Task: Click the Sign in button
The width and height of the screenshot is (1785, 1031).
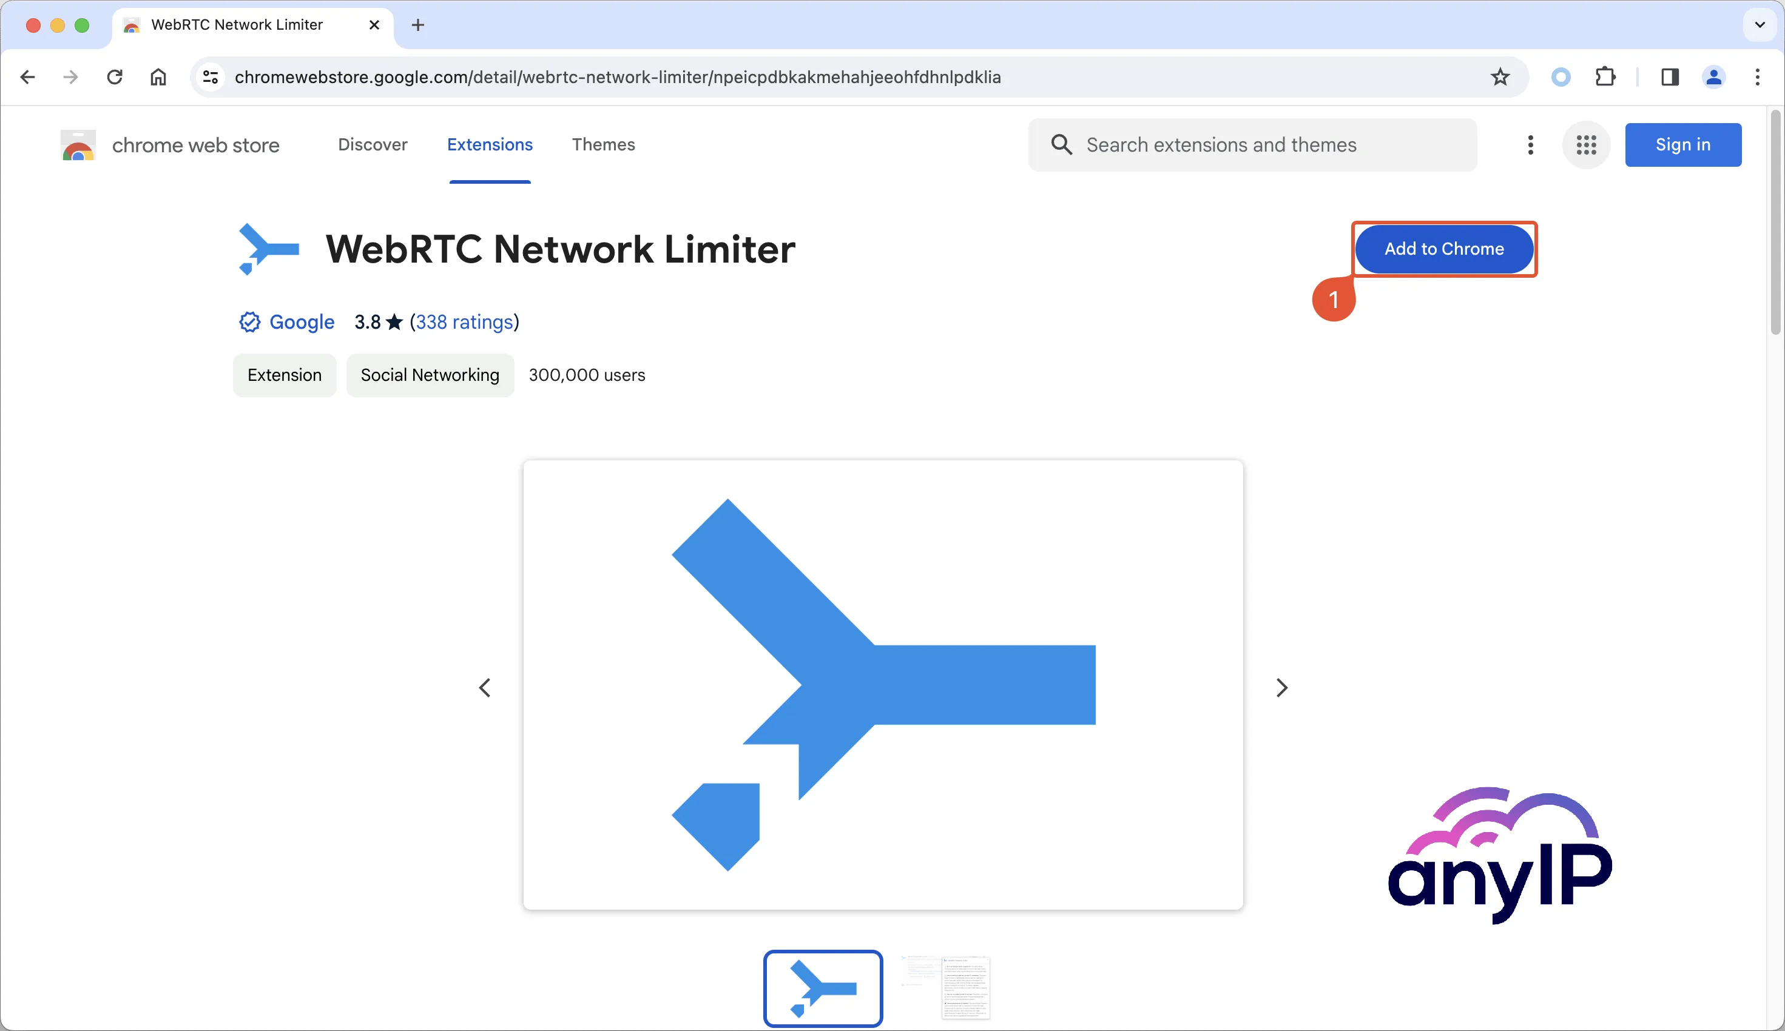Action: tap(1683, 144)
